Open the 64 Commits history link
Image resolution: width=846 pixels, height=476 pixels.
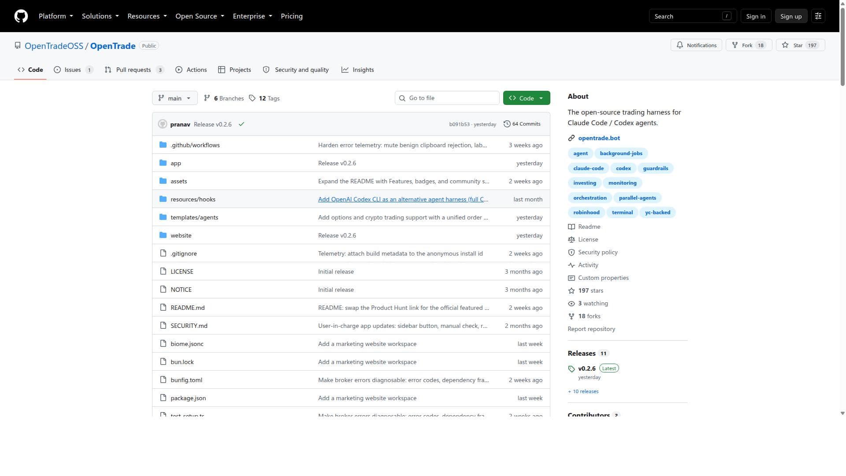[522, 124]
